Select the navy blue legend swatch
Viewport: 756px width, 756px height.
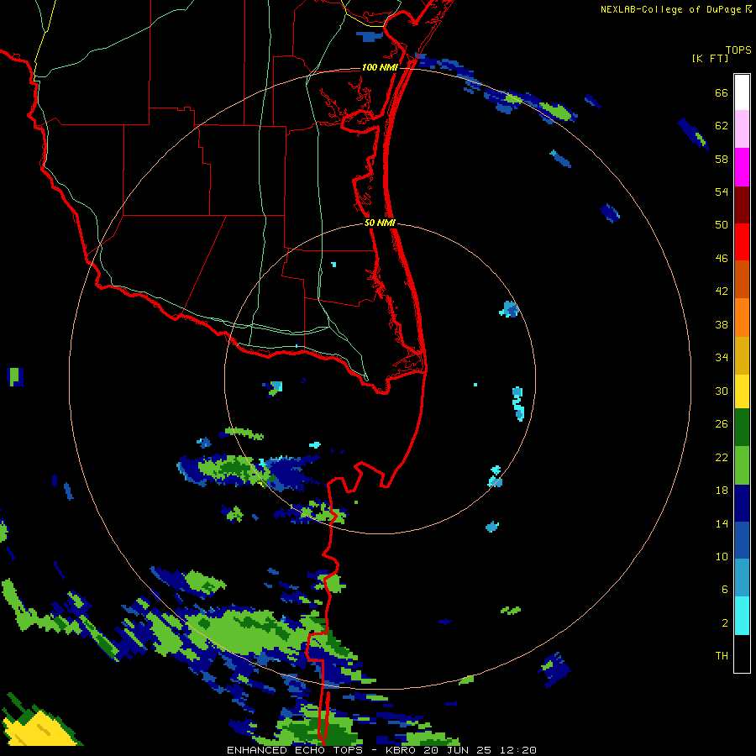(x=742, y=503)
